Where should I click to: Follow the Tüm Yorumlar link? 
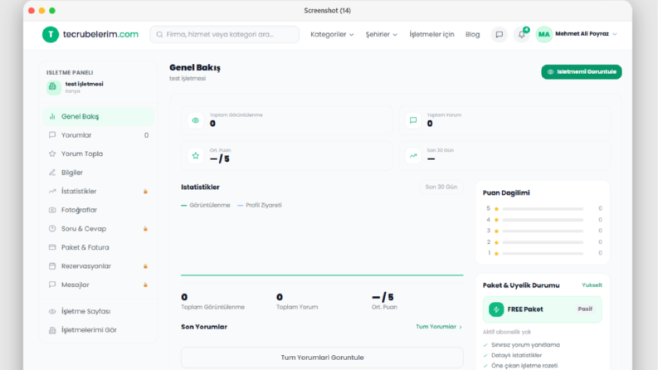pyautogui.click(x=439, y=327)
